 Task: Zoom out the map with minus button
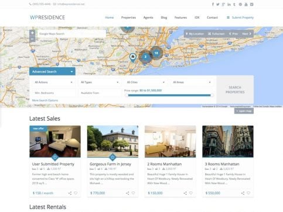coord(32,39)
